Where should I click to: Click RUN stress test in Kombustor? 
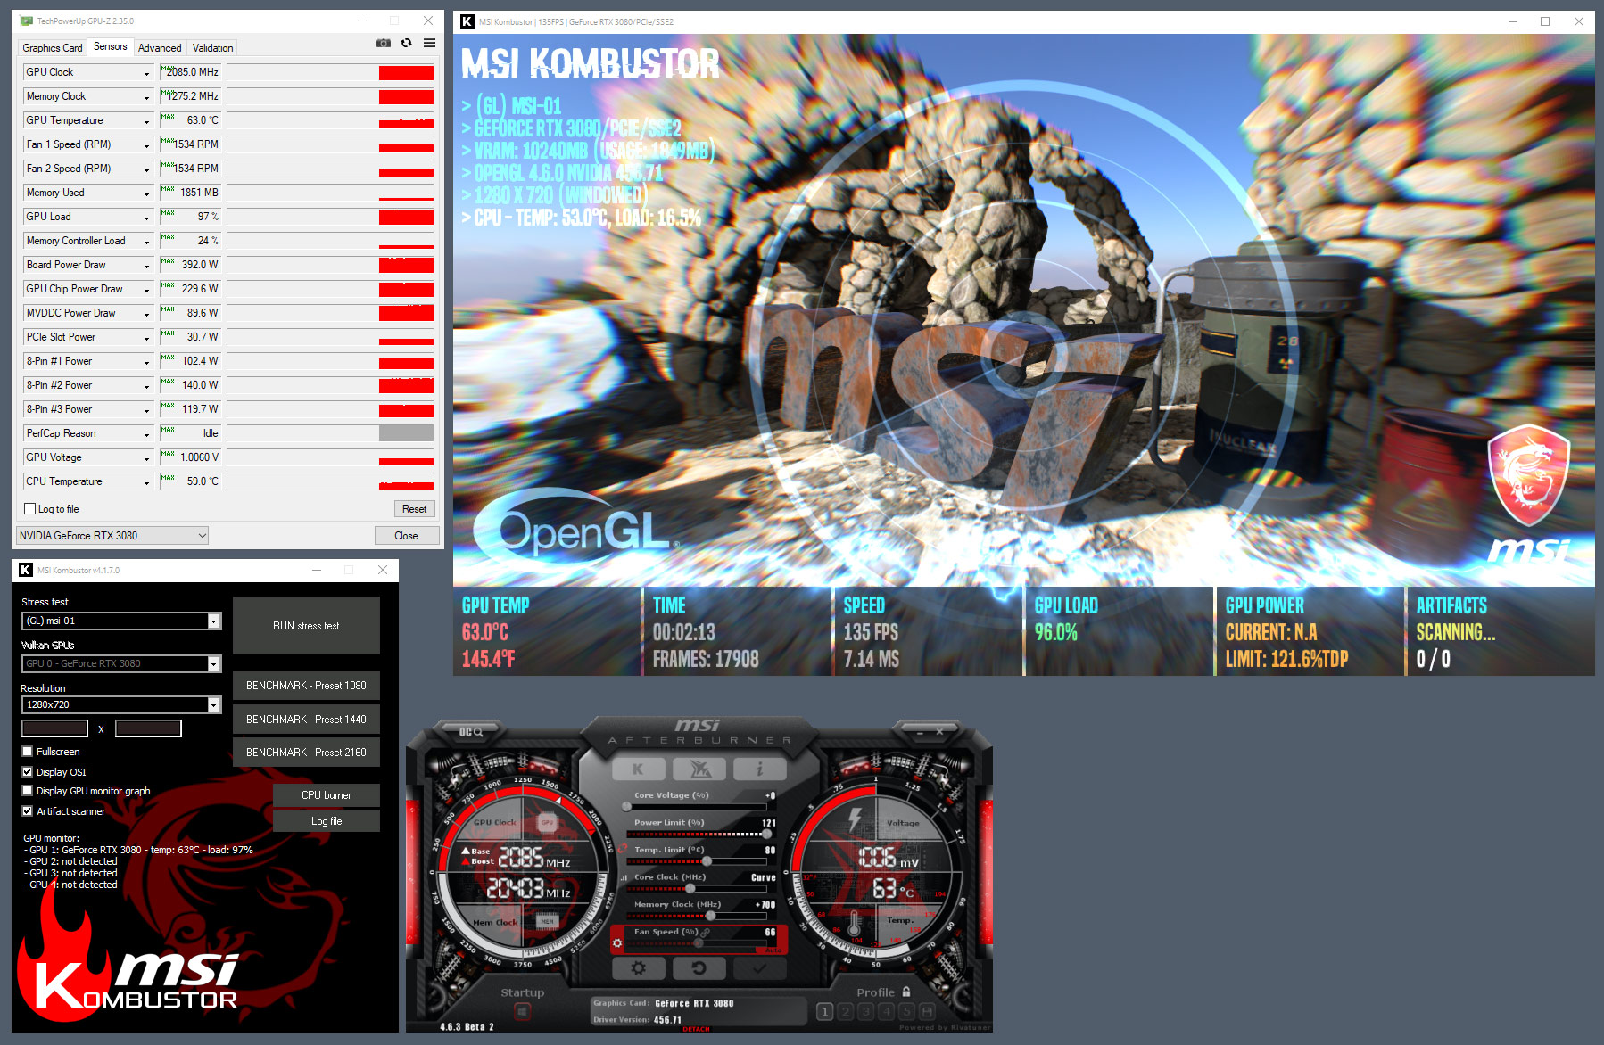coord(306,626)
